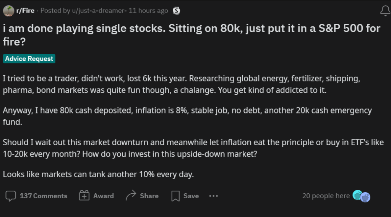Click the Award text label
The height and width of the screenshot is (217, 391).
click(104, 196)
